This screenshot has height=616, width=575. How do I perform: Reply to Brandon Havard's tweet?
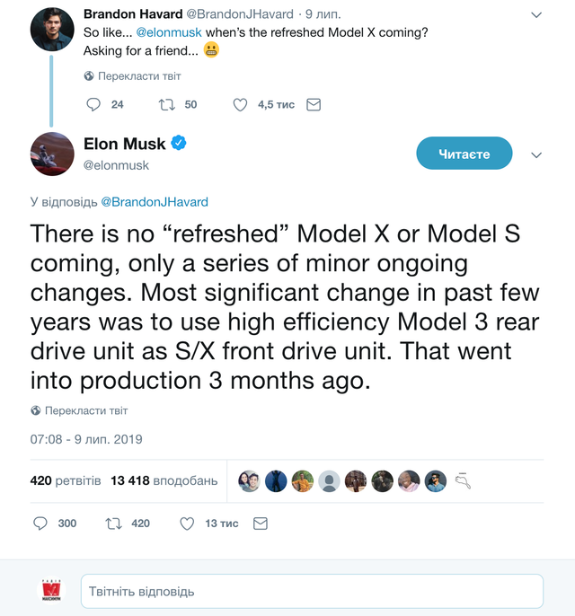click(x=93, y=105)
